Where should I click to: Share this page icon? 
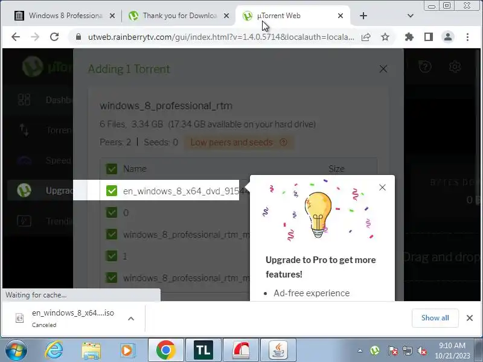[366, 37]
